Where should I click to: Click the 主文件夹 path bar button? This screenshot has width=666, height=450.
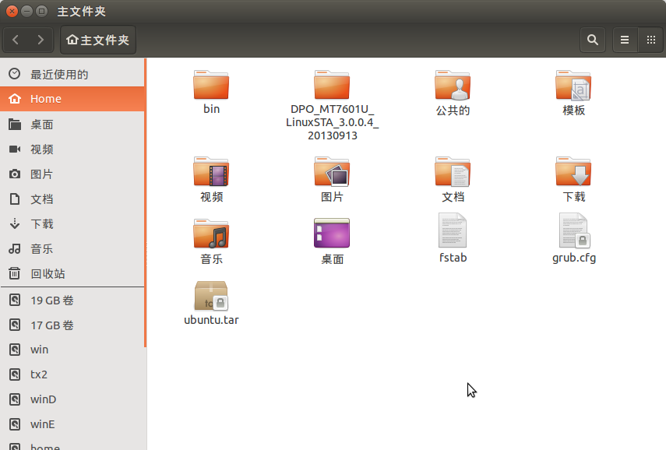(x=98, y=40)
